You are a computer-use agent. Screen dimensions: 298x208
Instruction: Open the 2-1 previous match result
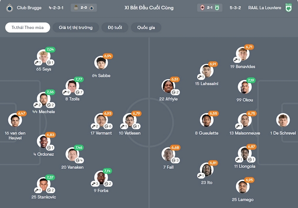point(209,8)
